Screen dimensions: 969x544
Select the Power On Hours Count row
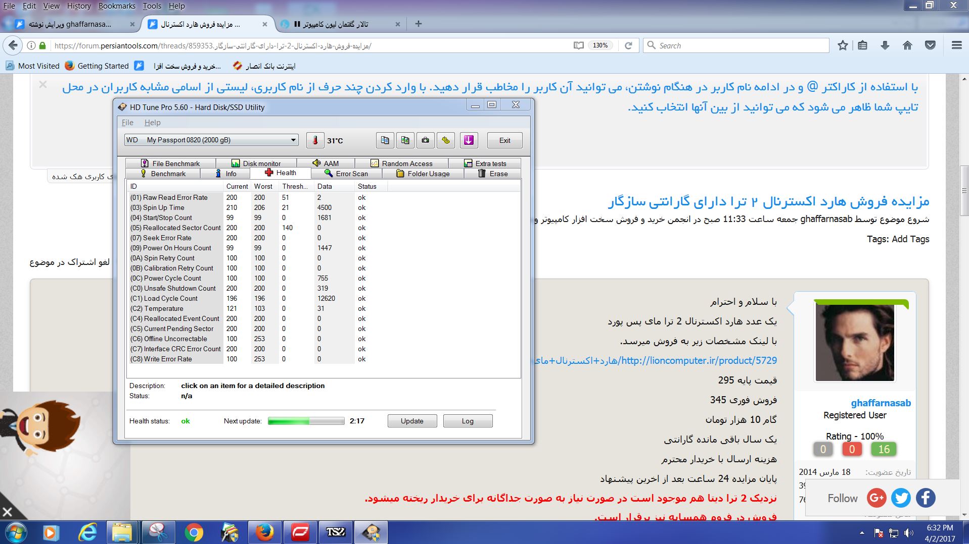[324, 248]
